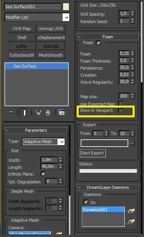Screen dimensions: 144x237
Task: Click Grid Spacing spinner arrows
Action: (133, 14)
